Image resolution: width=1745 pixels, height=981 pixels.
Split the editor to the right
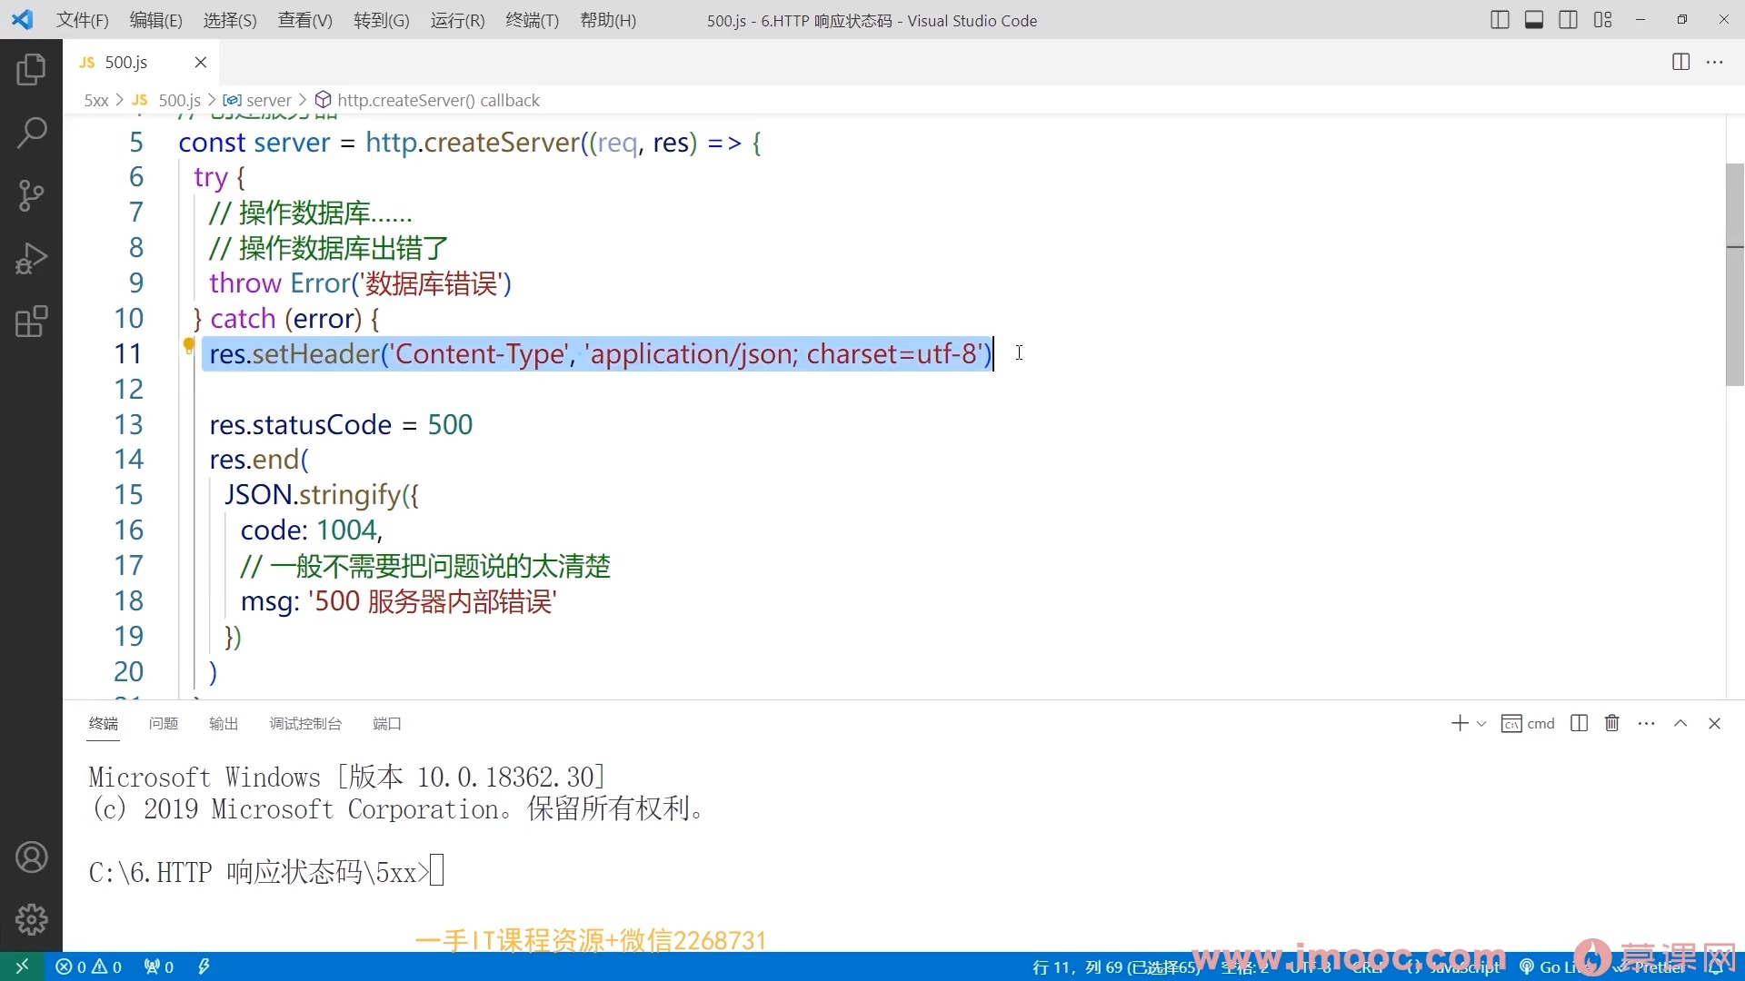coord(1680,62)
